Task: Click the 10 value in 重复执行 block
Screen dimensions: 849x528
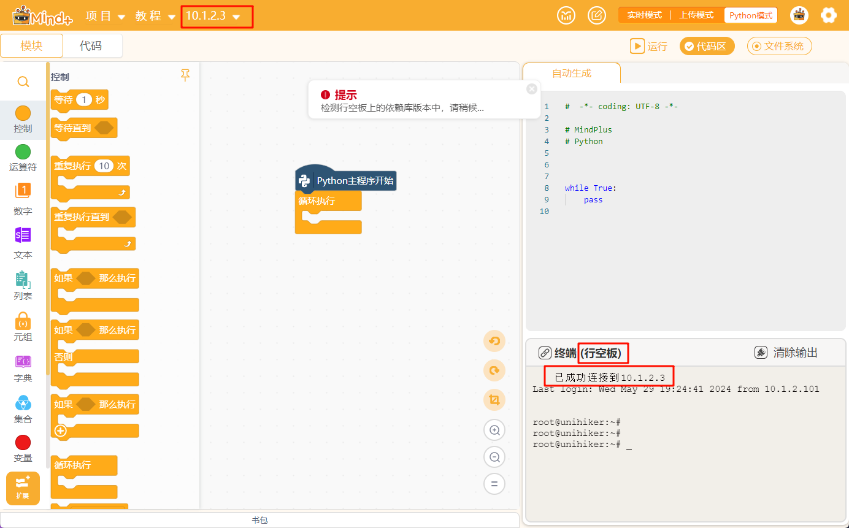Action: click(104, 166)
